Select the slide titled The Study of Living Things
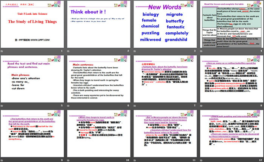The height and width of the screenshot is (162, 264). point(33,27)
